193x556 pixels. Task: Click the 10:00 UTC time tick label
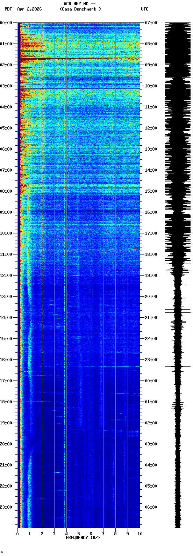tap(151, 86)
